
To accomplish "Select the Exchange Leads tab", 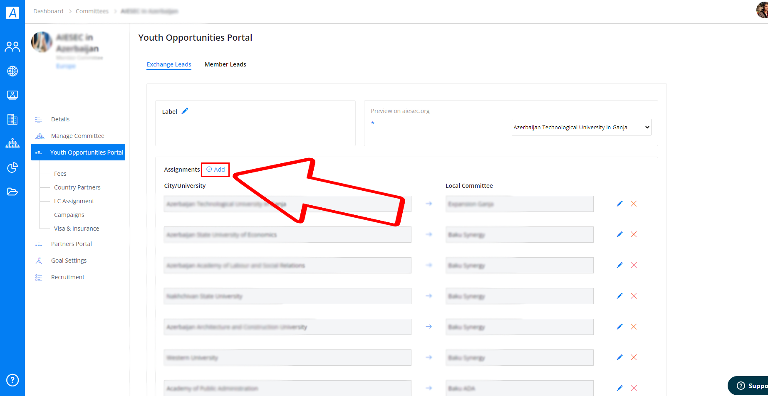I will pos(169,64).
